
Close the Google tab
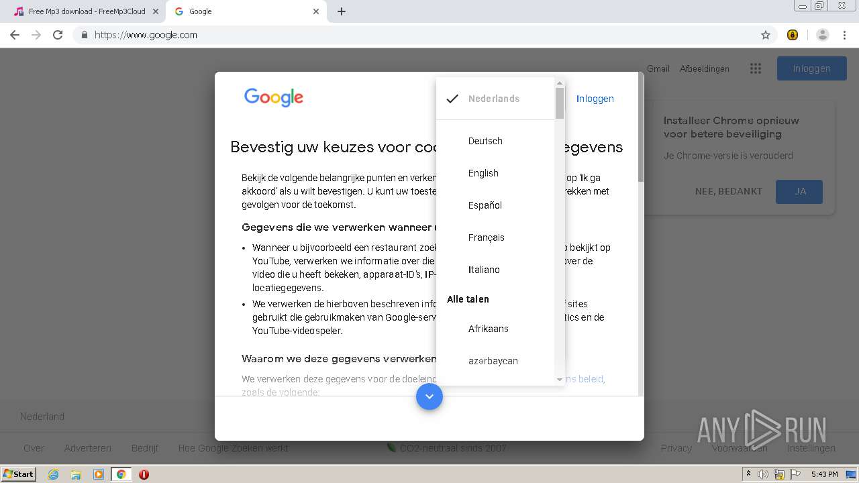coord(316,11)
